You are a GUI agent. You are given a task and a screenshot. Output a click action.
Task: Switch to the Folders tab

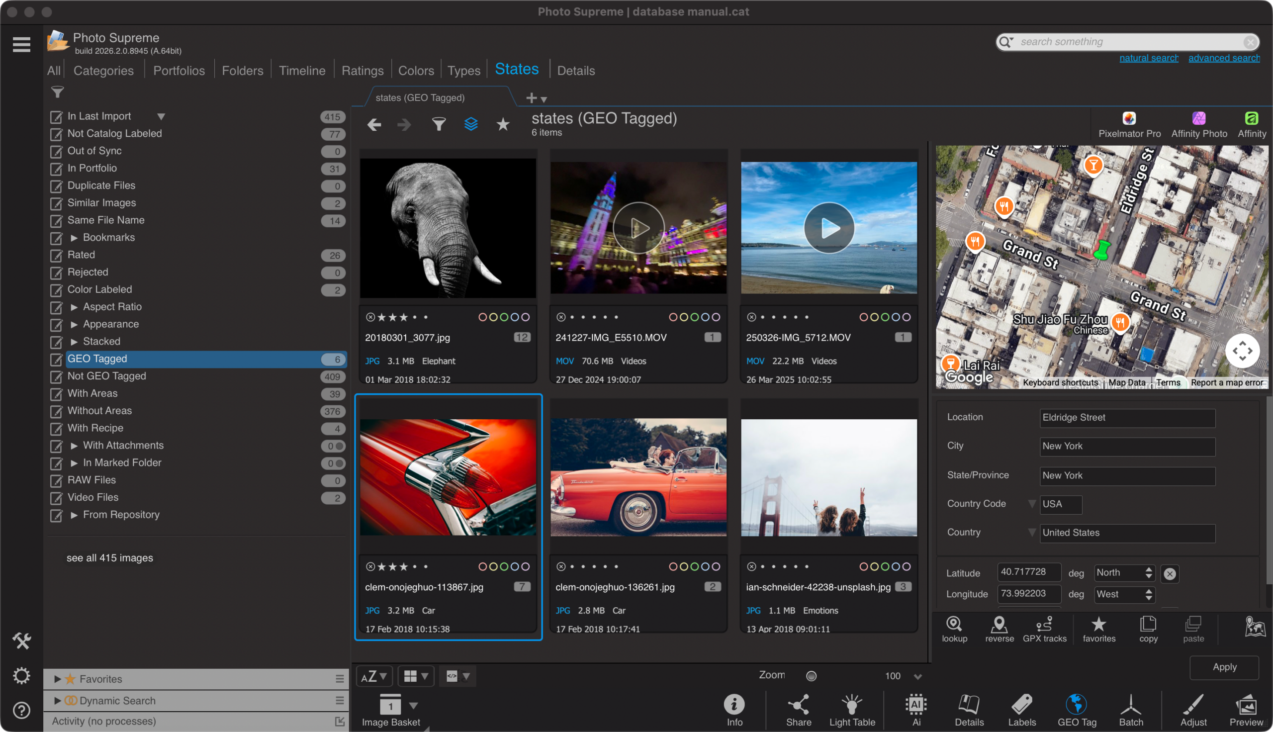(x=242, y=71)
